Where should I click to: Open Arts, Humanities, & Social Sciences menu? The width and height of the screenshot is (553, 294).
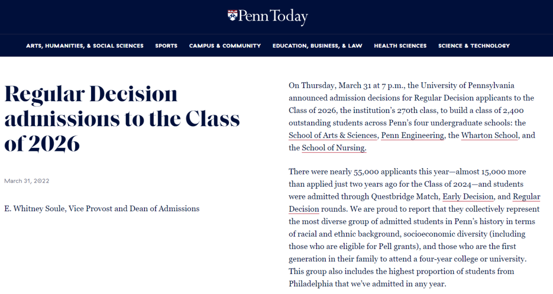click(84, 46)
